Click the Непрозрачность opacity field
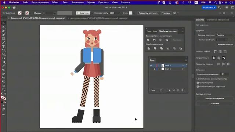 point(114,13)
